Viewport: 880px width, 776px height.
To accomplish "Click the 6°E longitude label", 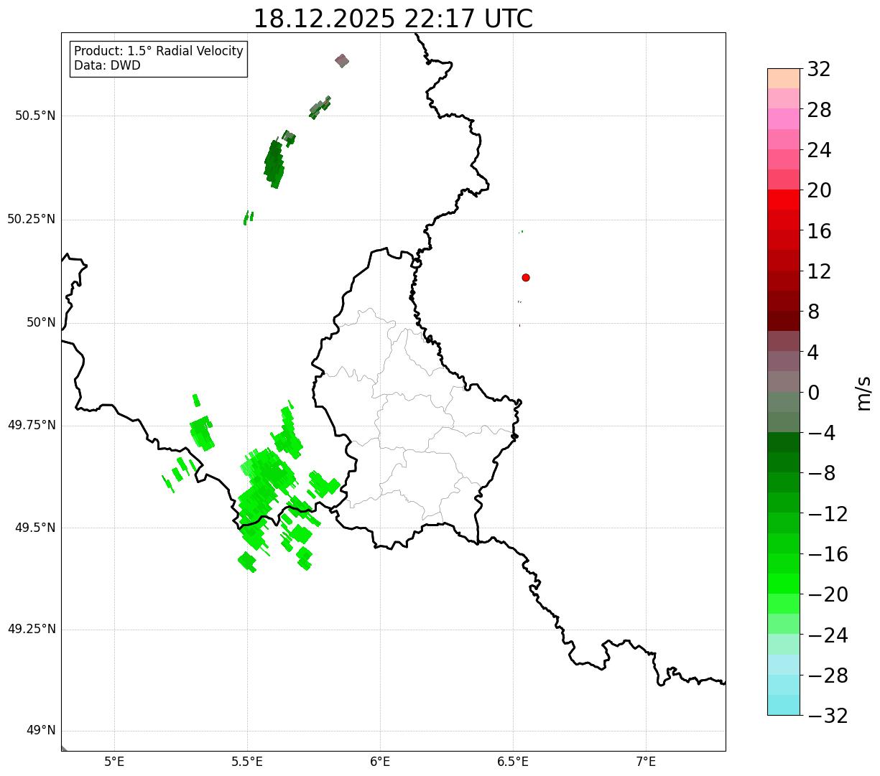I will (x=380, y=762).
